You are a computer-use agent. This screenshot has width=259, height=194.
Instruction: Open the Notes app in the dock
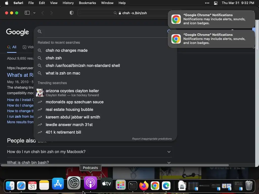(44, 185)
